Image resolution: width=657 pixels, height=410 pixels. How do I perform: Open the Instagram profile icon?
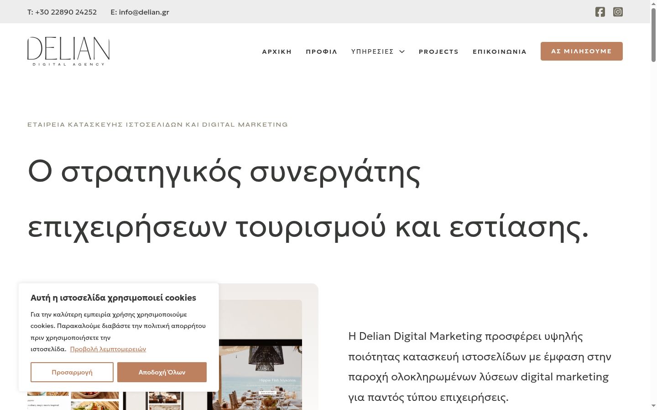pyautogui.click(x=618, y=12)
